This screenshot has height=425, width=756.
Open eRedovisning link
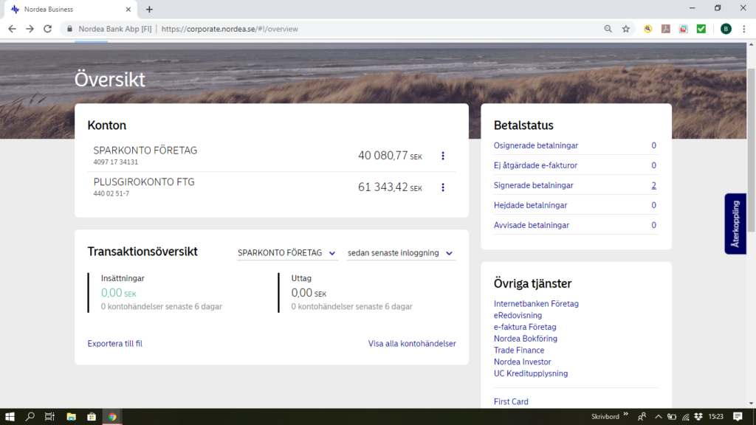tap(518, 315)
